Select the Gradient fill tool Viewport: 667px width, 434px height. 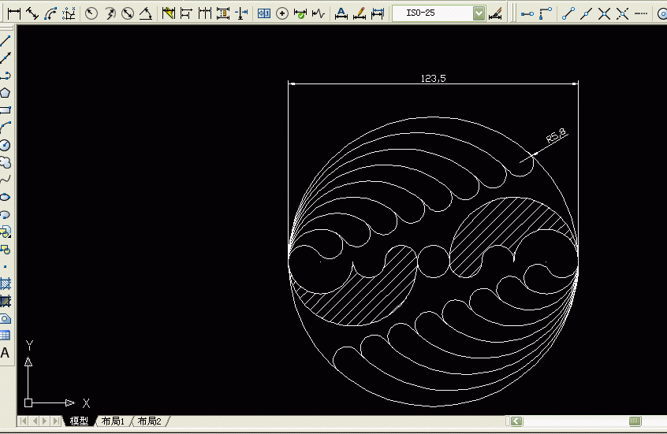click(x=6, y=302)
